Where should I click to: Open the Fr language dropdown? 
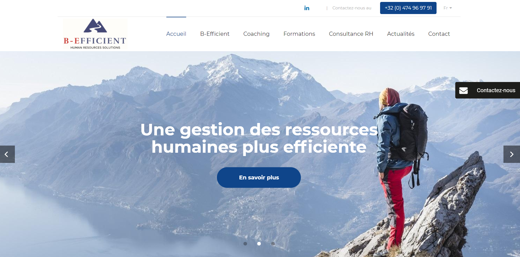[x=448, y=8]
